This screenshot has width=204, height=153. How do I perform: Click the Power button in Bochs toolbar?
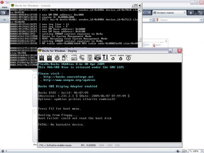click(x=129, y=57)
